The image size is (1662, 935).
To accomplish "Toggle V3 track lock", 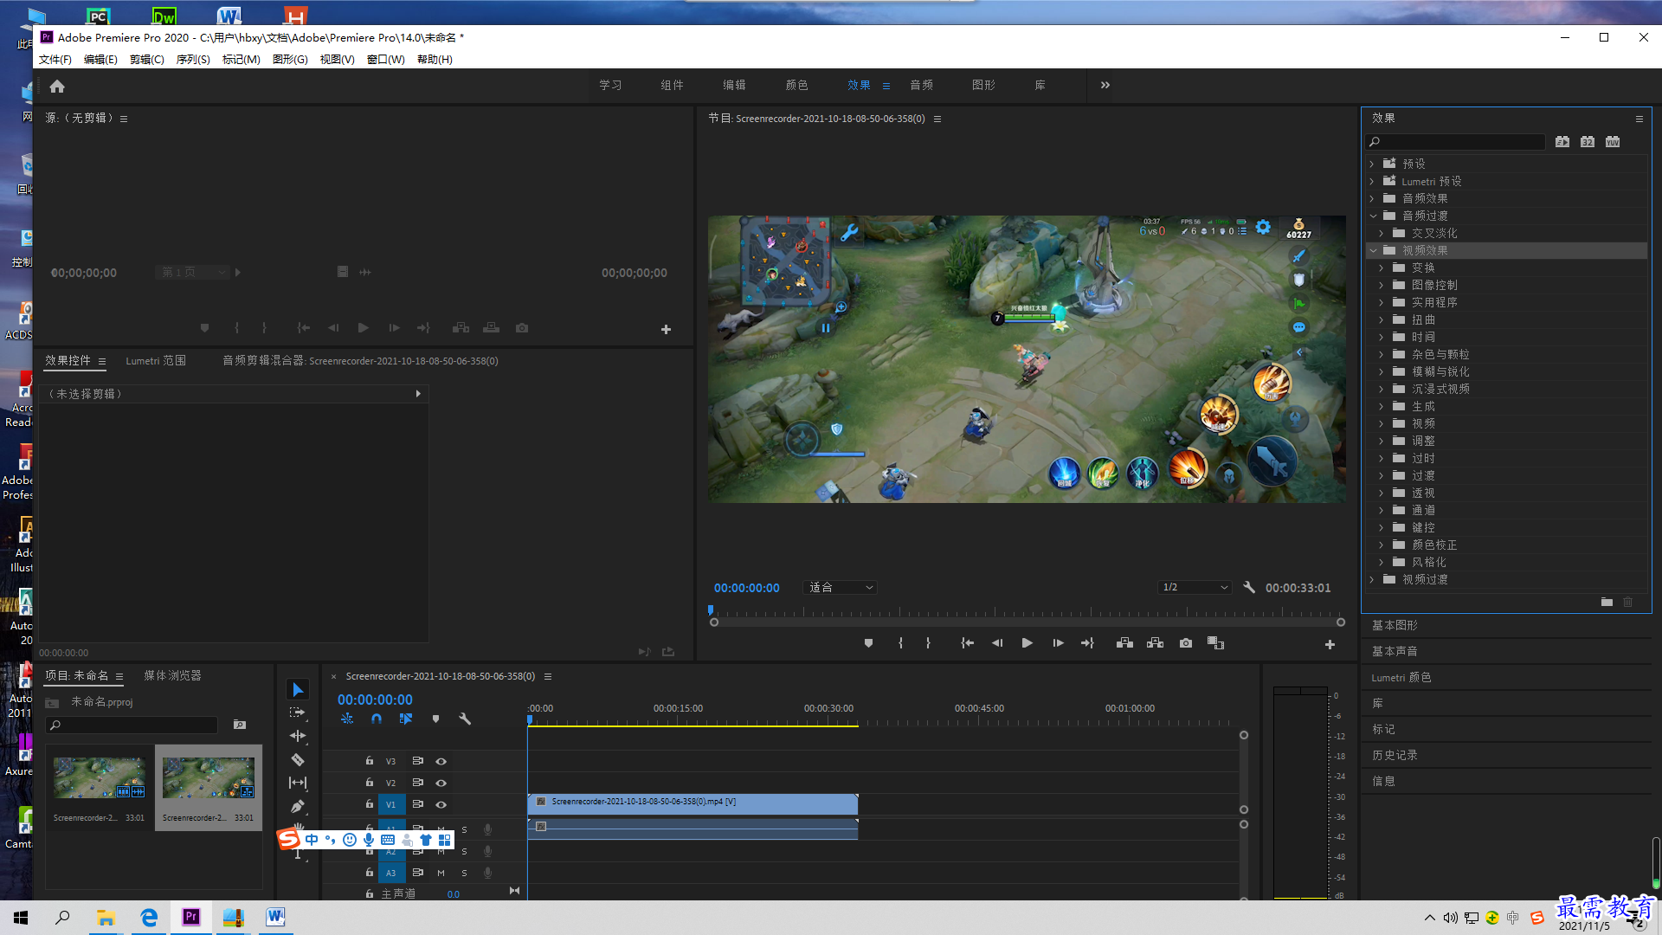I will (370, 761).
